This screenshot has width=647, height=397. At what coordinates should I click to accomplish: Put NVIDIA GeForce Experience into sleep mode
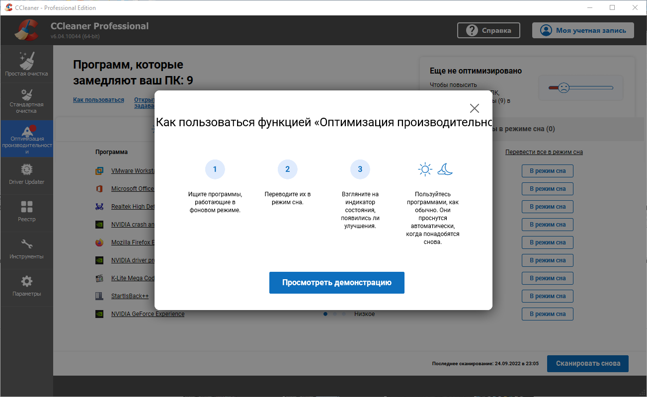[x=547, y=314]
